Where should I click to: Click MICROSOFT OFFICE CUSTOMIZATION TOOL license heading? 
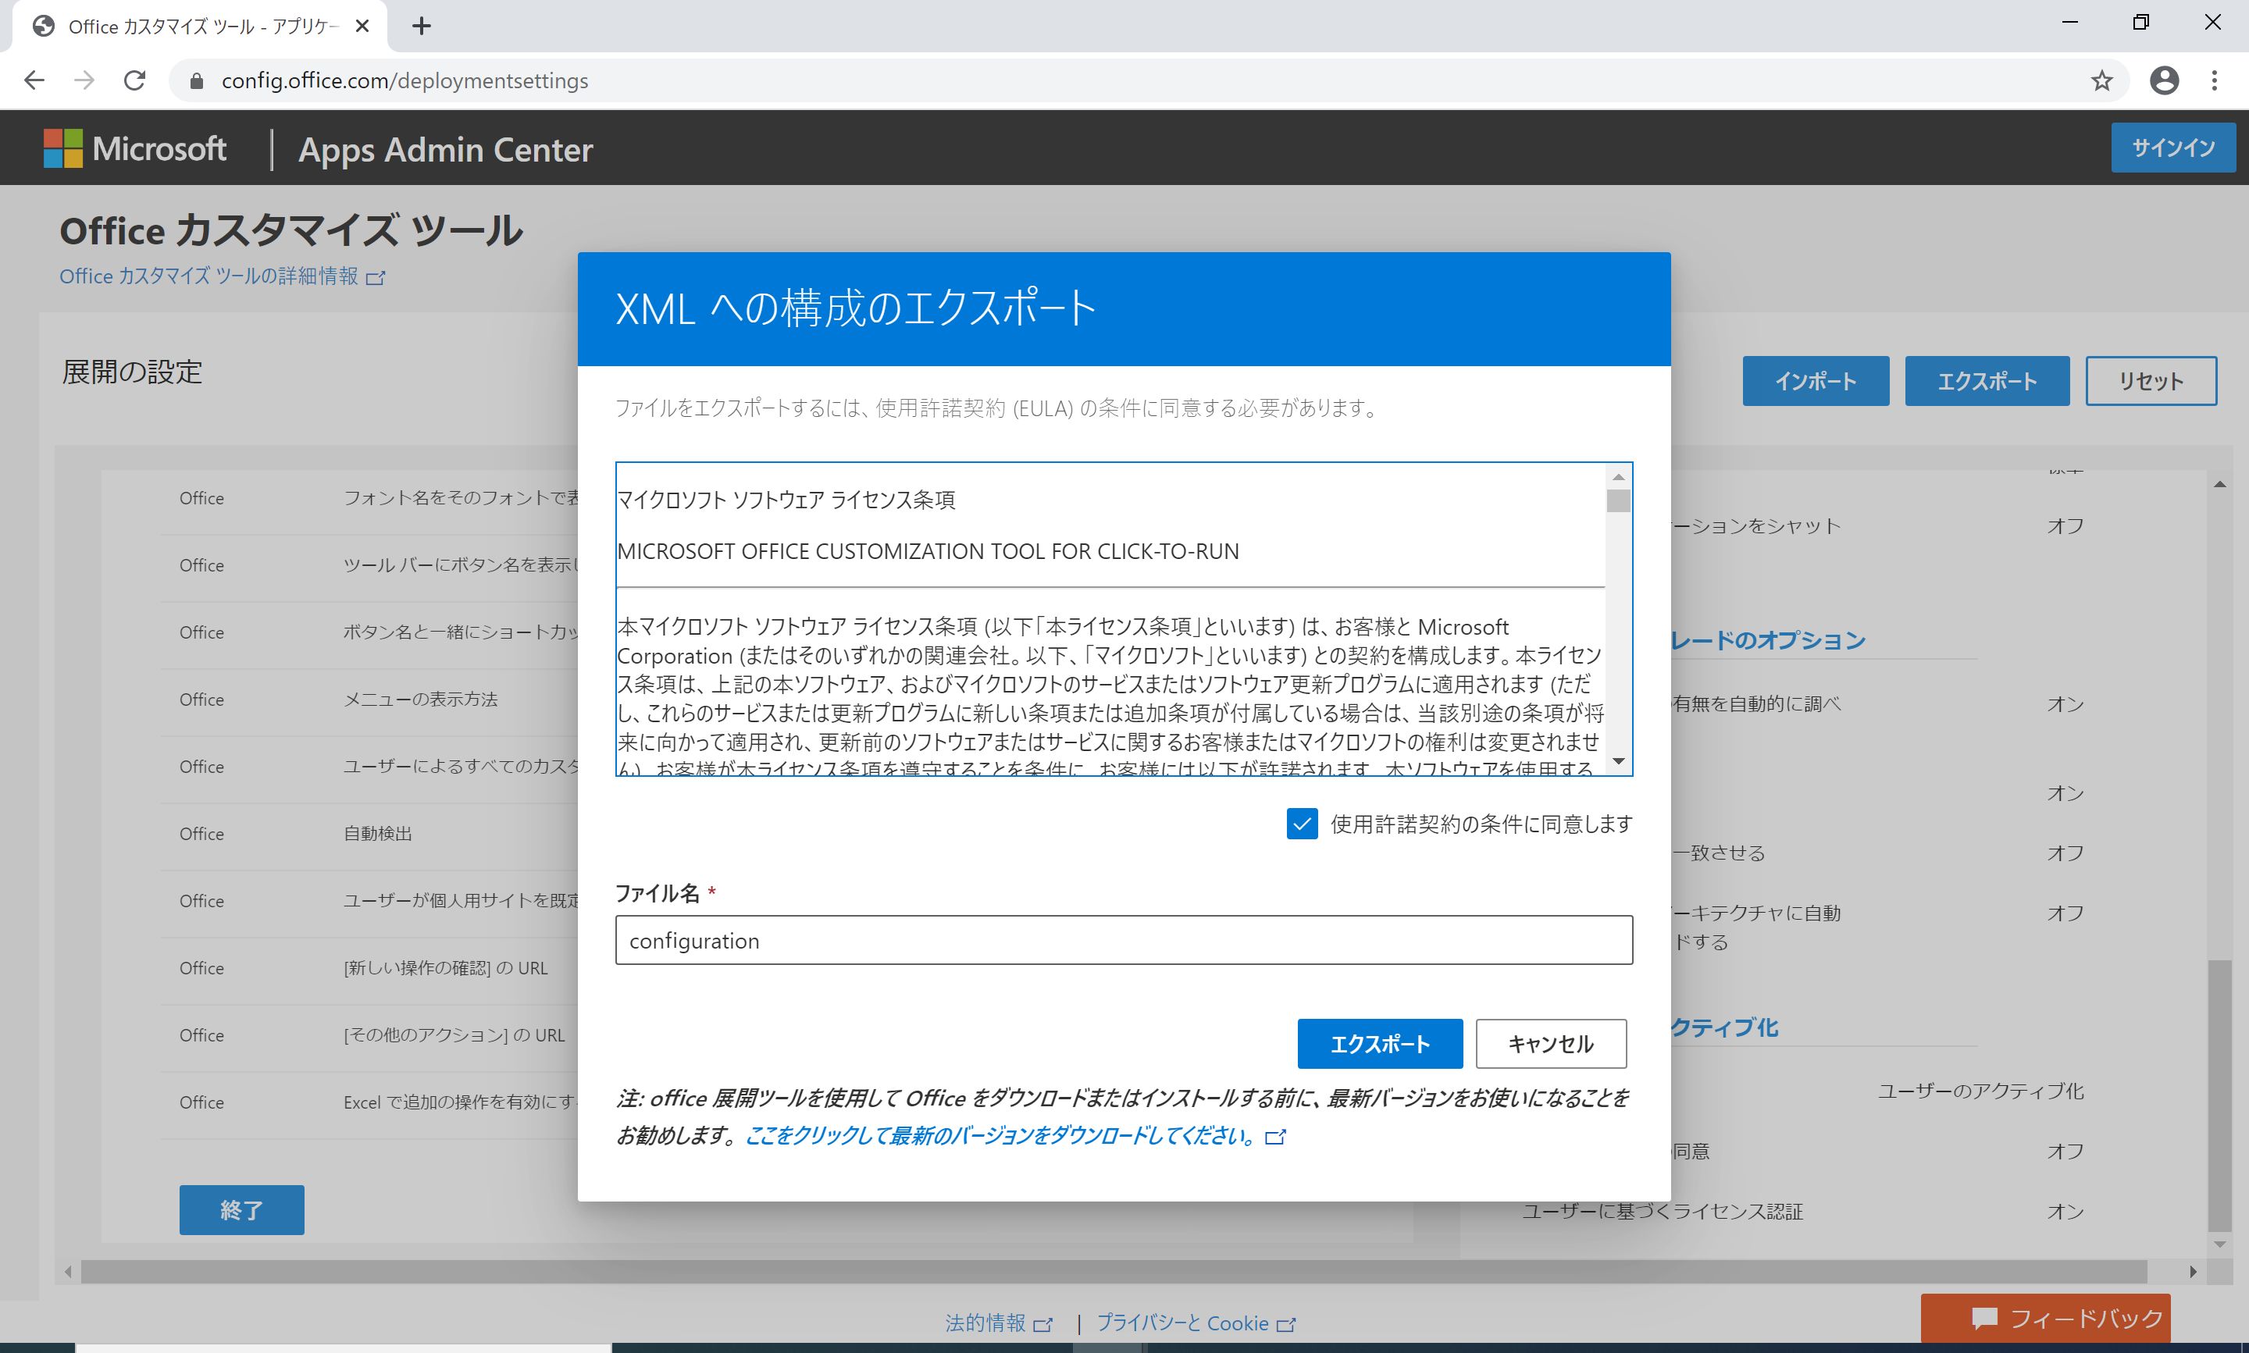coord(928,552)
